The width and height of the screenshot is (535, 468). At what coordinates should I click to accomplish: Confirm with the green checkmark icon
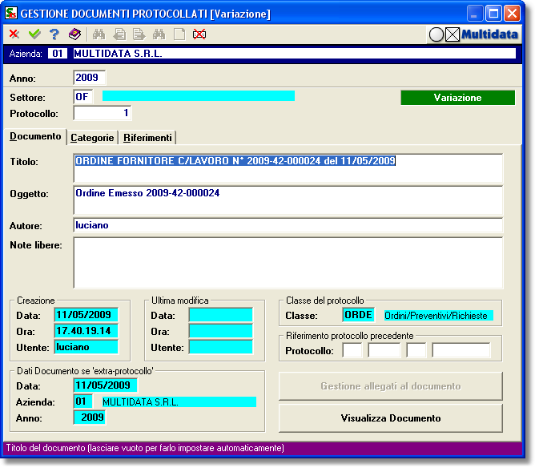[34, 34]
